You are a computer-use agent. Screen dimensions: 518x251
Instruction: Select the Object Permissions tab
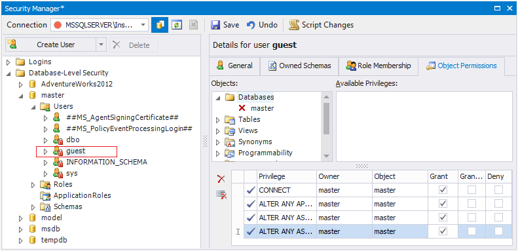click(462, 66)
